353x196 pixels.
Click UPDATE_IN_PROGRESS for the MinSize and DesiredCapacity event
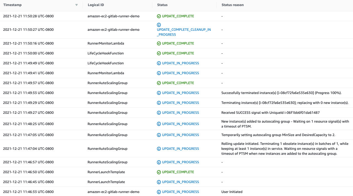click(x=180, y=135)
